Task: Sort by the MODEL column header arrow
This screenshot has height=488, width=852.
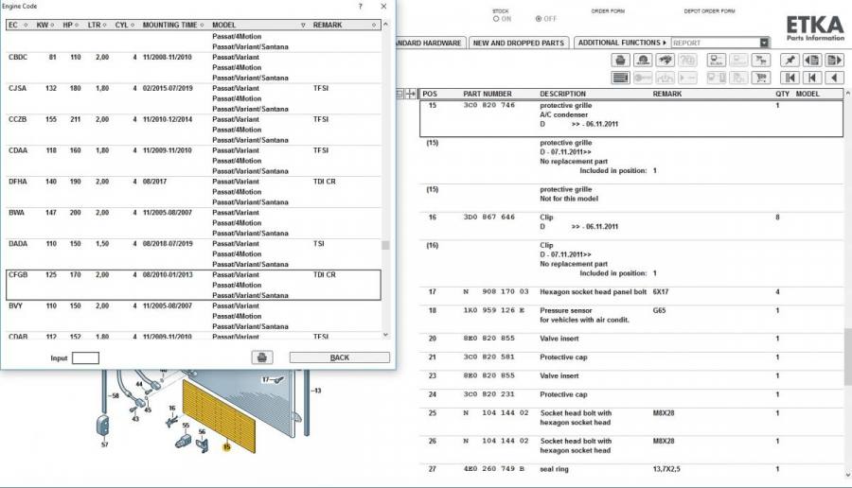Action: (x=302, y=25)
